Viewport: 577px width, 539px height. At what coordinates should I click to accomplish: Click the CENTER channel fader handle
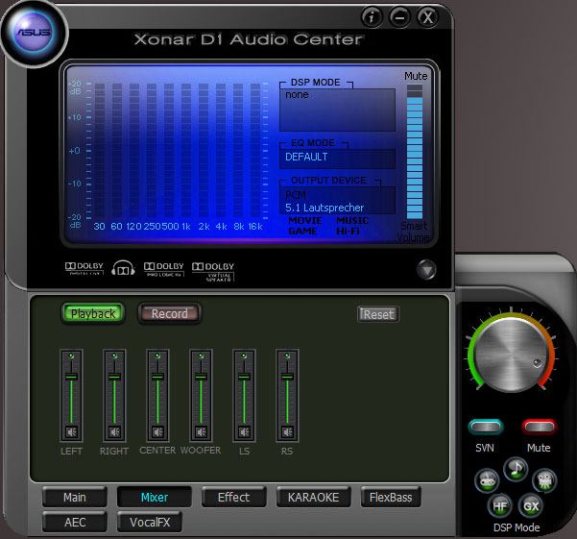[157, 377]
